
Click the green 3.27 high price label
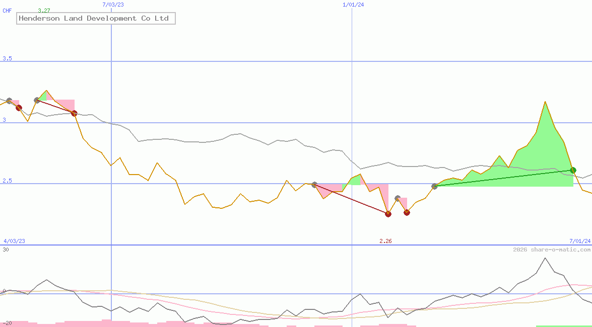click(x=44, y=11)
